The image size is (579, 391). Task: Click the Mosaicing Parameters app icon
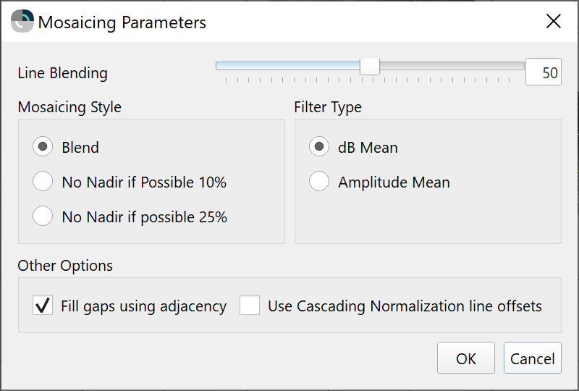click(x=22, y=22)
